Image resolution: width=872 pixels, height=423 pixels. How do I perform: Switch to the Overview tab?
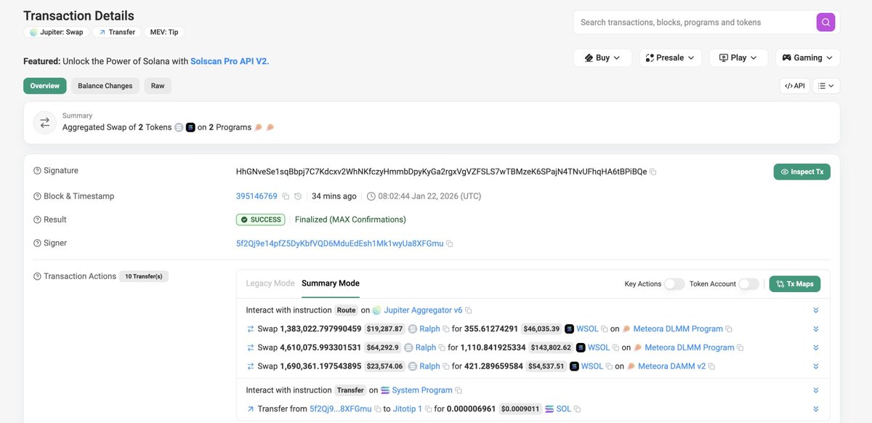tap(45, 86)
